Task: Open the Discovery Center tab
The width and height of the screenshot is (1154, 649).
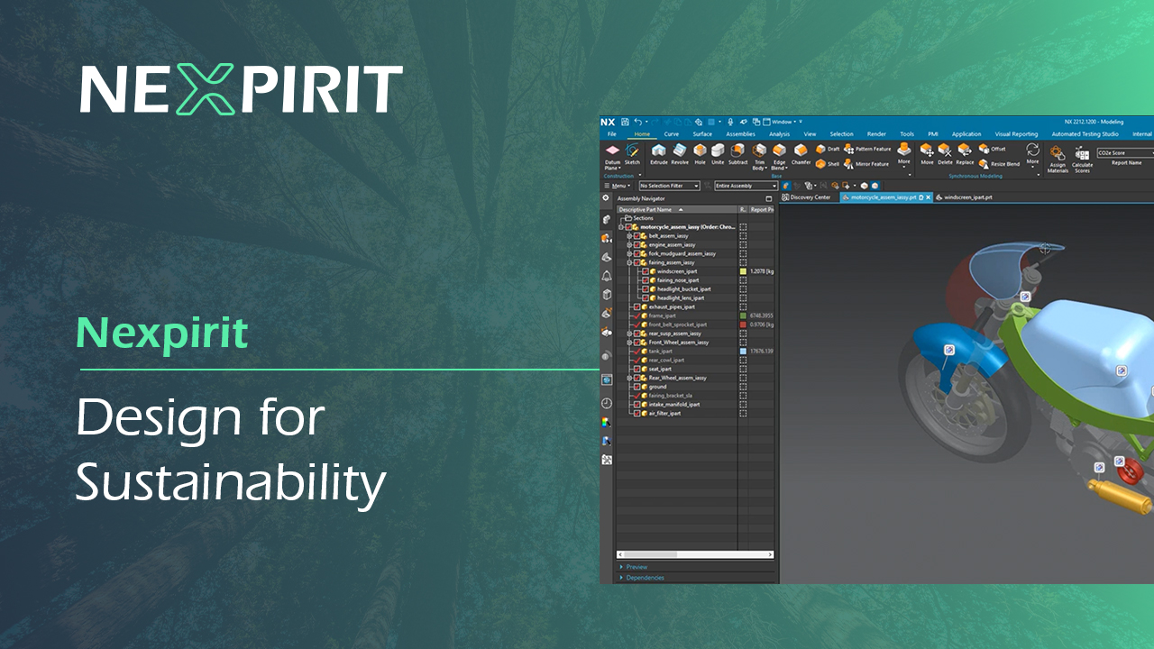Action: pyautogui.click(x=807, y=197)
